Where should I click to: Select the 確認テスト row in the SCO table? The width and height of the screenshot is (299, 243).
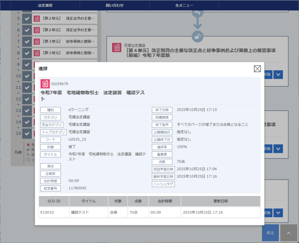tap(149, 212)
